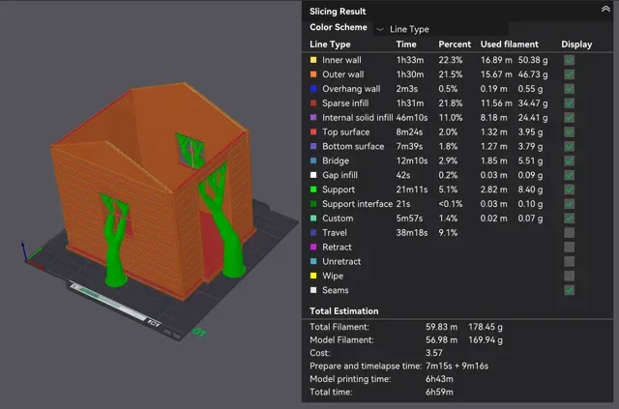Click the 3D axis gizmo in viewport
The image size is (619, 409).
31,254
